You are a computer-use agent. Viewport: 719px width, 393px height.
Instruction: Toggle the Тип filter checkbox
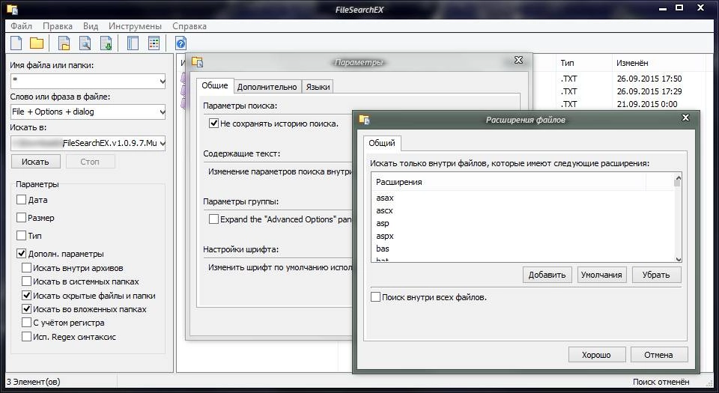[21, 236]
